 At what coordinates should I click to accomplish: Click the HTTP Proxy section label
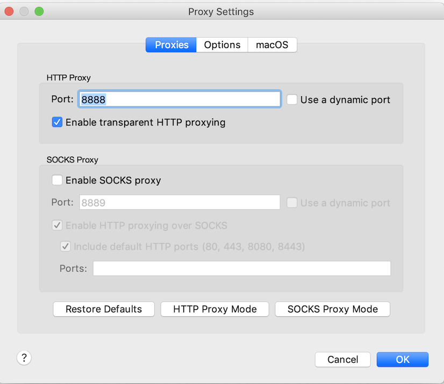(x=68, y=77)
